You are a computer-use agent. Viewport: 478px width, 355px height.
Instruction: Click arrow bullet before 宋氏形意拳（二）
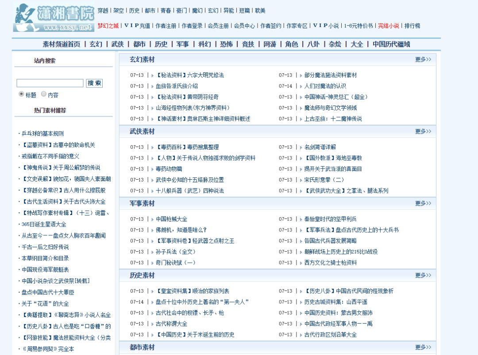301,180
